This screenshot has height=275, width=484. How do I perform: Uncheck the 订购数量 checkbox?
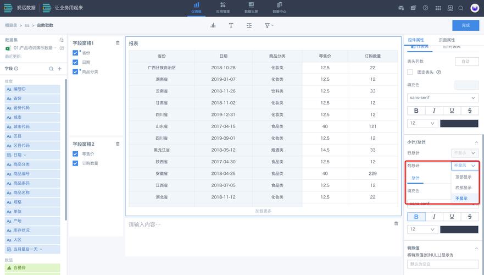click(x=75, y=163)
